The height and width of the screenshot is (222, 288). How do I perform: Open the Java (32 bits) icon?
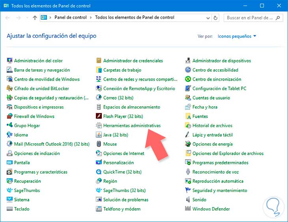tap(99, 135)
